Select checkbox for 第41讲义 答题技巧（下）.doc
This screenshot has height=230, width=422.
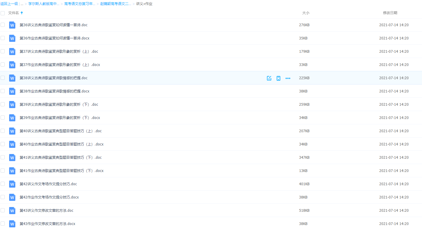pyautogui.click(x=3, y=157)
